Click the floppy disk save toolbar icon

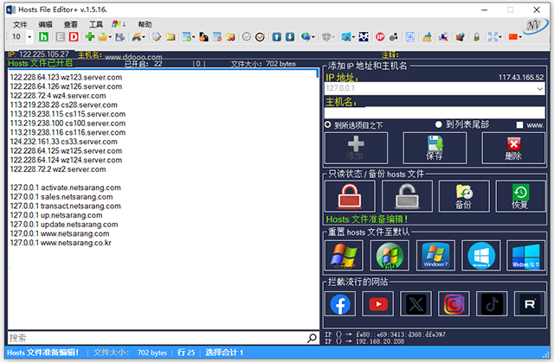click(x=120, y=37)
